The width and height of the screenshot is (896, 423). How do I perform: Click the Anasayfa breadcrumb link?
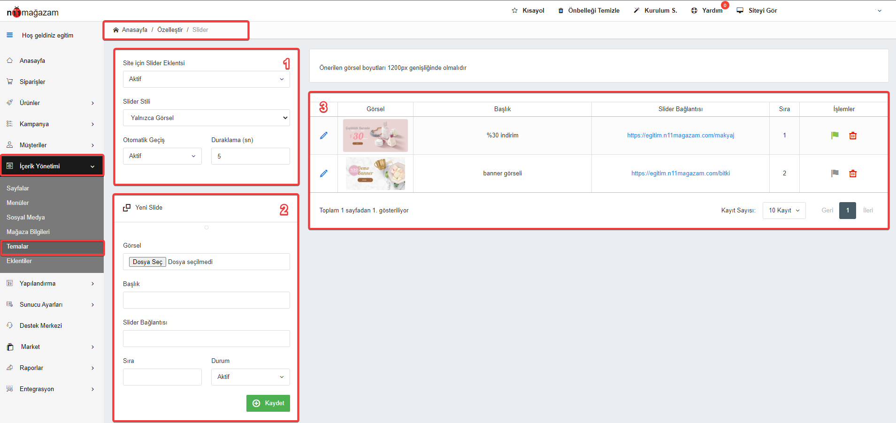coord(135,30)
